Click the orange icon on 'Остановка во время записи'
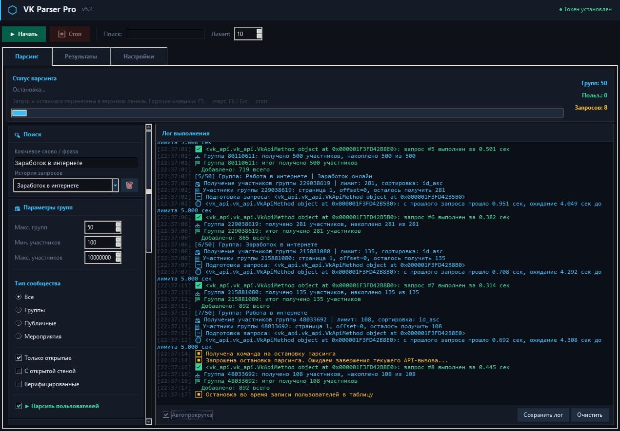 tap(198, 394)
